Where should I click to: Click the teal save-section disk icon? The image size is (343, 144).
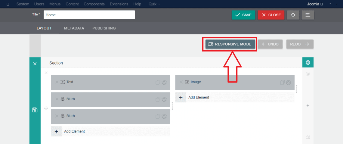click(35, 110)
